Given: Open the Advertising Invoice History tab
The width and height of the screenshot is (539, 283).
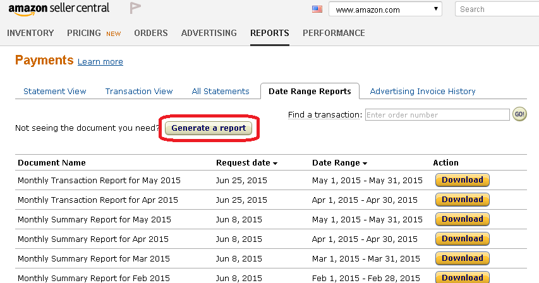Looking at the screenshot, I should (423, 92).
